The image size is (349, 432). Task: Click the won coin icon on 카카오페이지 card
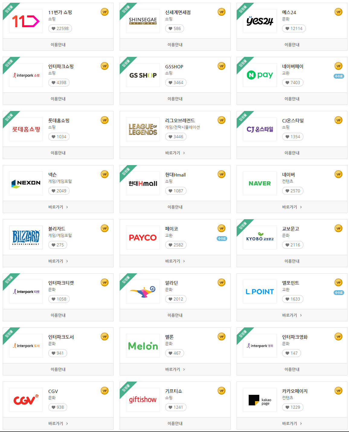338,391
